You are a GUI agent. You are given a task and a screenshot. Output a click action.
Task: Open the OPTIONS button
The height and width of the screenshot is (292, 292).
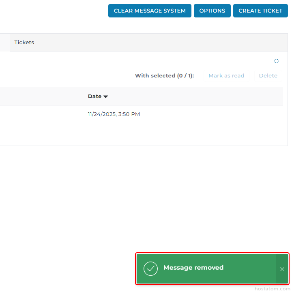[x=212, y=11]
